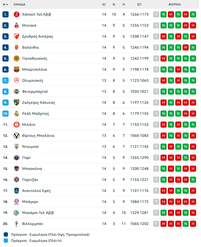This screenshot has height=247, width=201.
Task: Click the light blue rank 7 badge
Action: (x=6, y=80)
